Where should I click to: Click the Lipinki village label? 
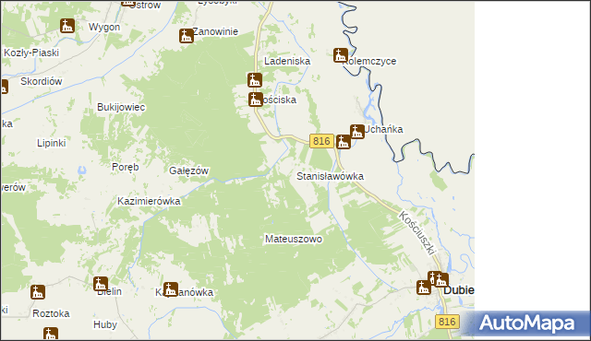52,143
